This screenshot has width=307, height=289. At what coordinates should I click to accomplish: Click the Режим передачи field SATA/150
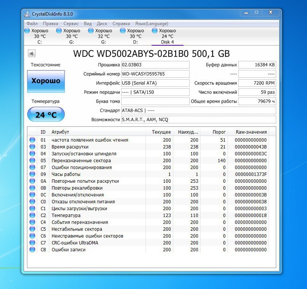(x=155, y=92)
